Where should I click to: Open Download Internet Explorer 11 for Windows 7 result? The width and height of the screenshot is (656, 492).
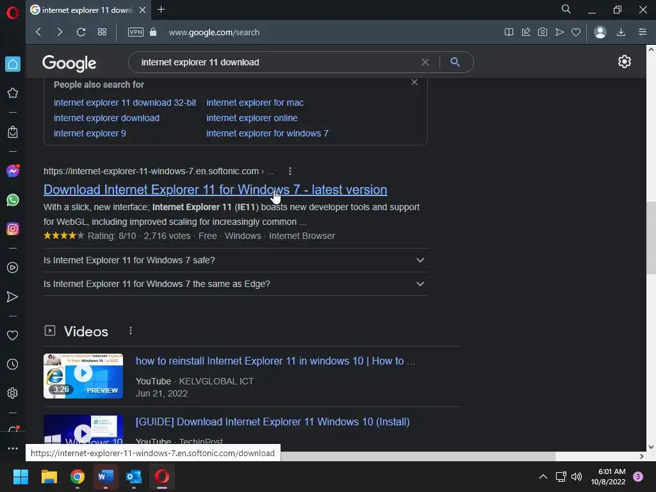point(215,190)
